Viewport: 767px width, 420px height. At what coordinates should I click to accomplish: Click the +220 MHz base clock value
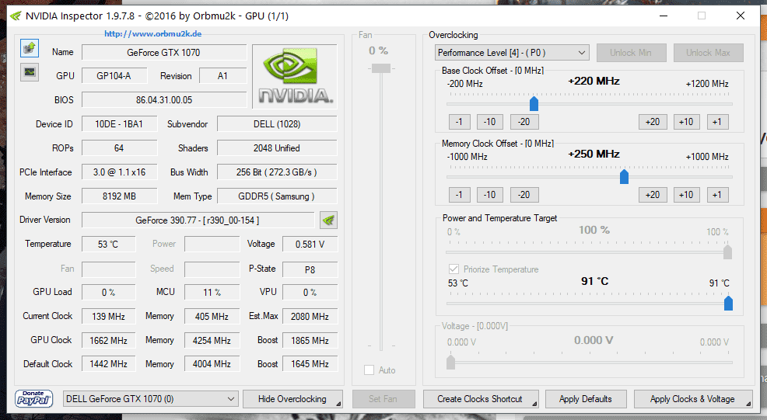coord(594,81)
